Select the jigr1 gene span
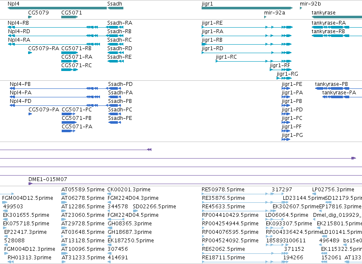362x264 pixels. pyautogui.click(x=247, y=9)
